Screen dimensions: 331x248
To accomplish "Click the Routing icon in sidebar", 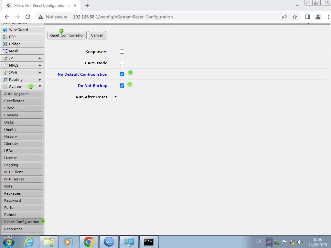I will pyautogui.click(x=5, y=80).
